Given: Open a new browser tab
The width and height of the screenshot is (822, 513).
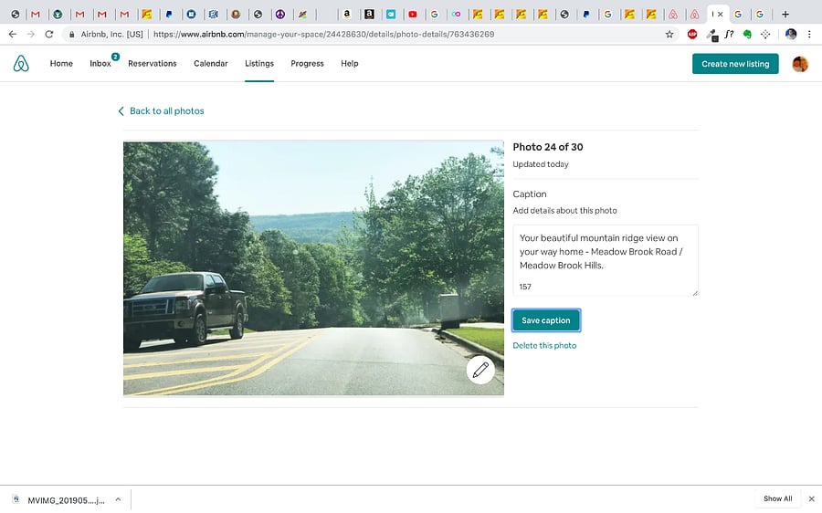Looking at the screenshot, I should 785,14.
